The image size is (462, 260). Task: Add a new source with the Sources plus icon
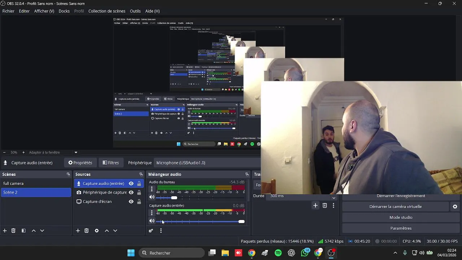pyautogui.click(x=78, y=231)
